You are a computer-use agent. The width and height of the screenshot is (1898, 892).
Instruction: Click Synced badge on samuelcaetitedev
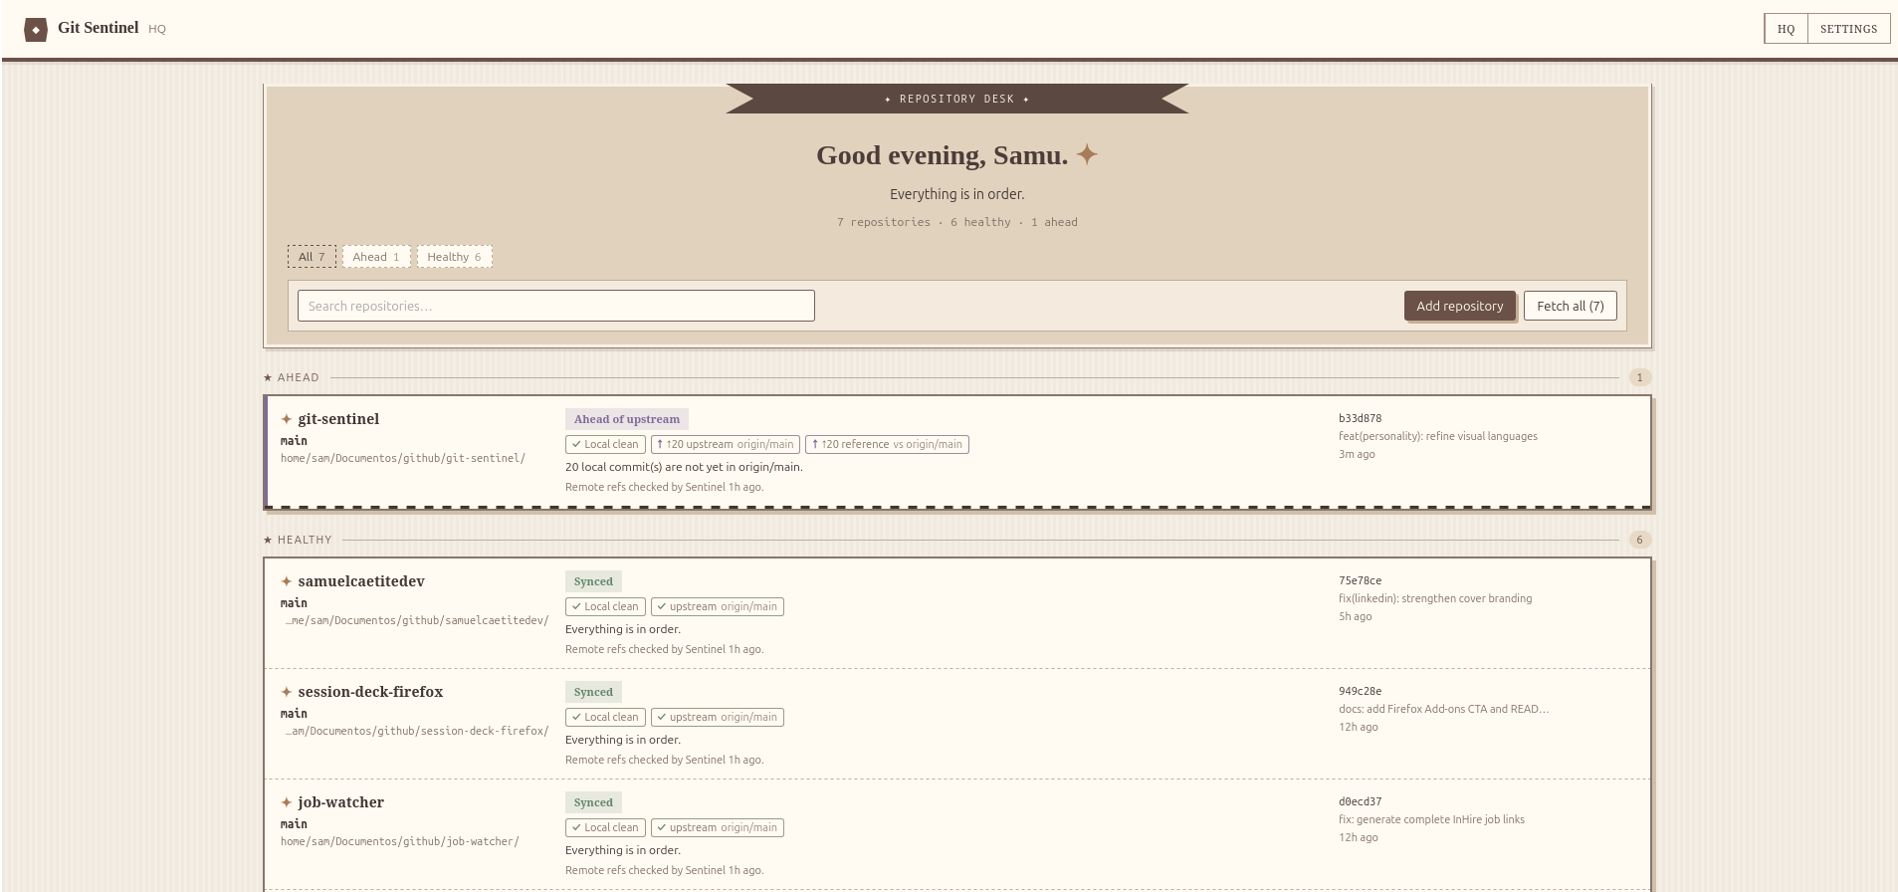(593, 581)
